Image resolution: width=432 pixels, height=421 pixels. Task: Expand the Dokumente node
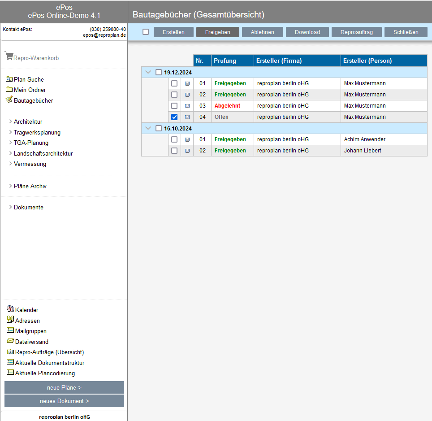click(x=10, y=207)
